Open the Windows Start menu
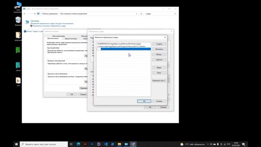The height and width of the screenshot is (147, 261). pos(16,144)
